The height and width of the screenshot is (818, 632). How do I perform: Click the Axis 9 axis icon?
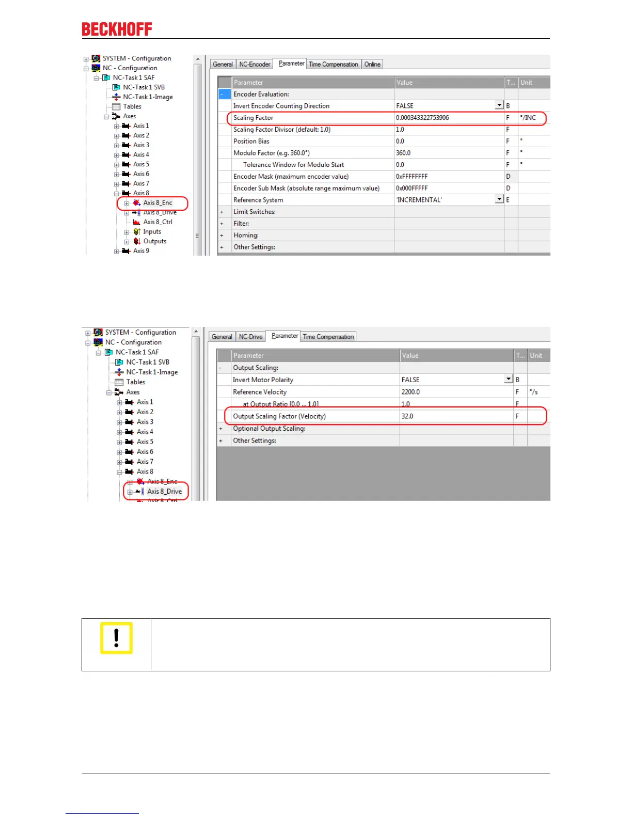tap(126, 251)
